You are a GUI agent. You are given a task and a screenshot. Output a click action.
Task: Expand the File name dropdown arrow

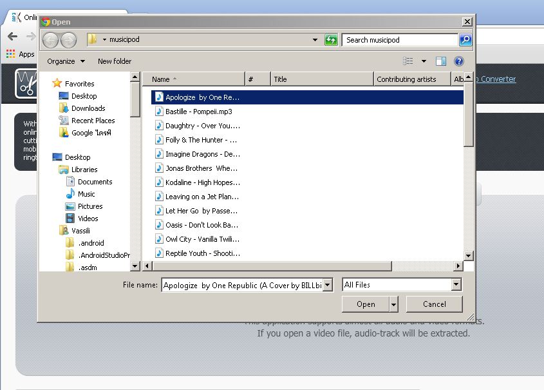pyautogui.click(x=328, y=286)
